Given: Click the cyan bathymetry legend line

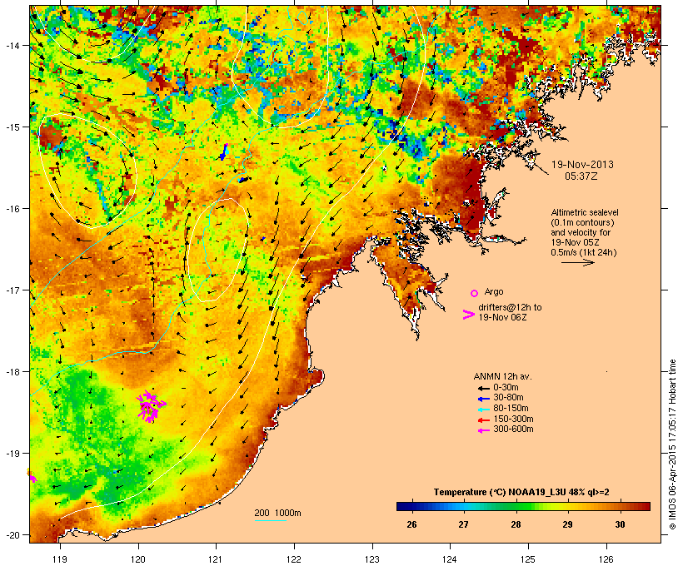Looking at the screenshot, I should 270,520.
